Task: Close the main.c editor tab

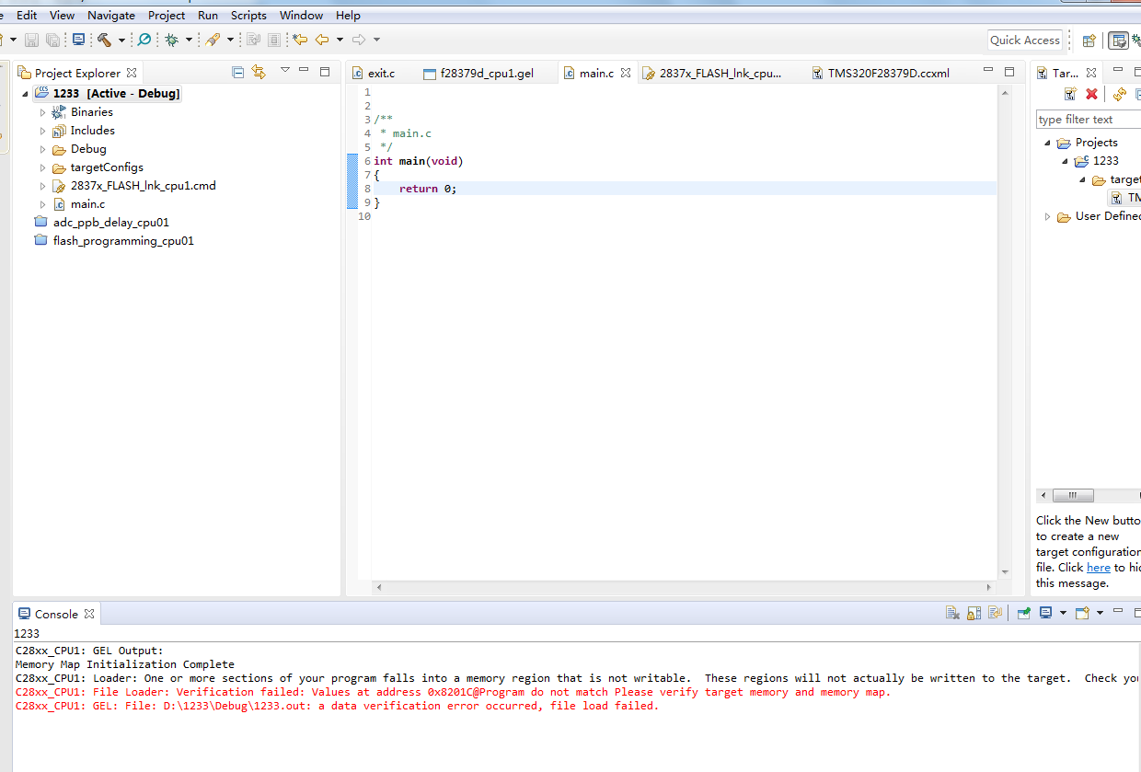Action: pos(626,73)
